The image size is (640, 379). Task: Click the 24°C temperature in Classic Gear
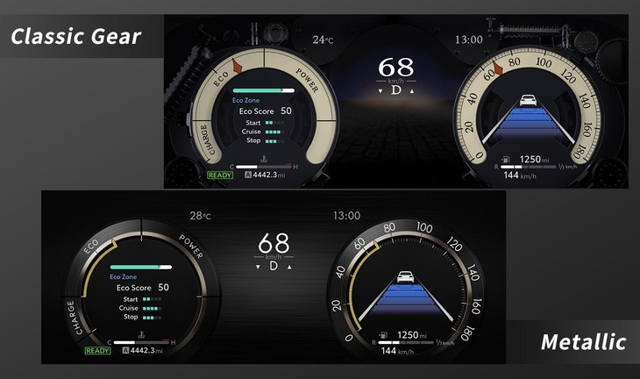coord(323,39)
